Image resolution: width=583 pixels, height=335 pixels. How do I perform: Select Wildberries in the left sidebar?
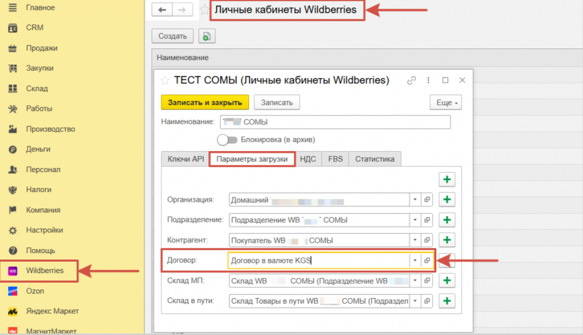44,271
